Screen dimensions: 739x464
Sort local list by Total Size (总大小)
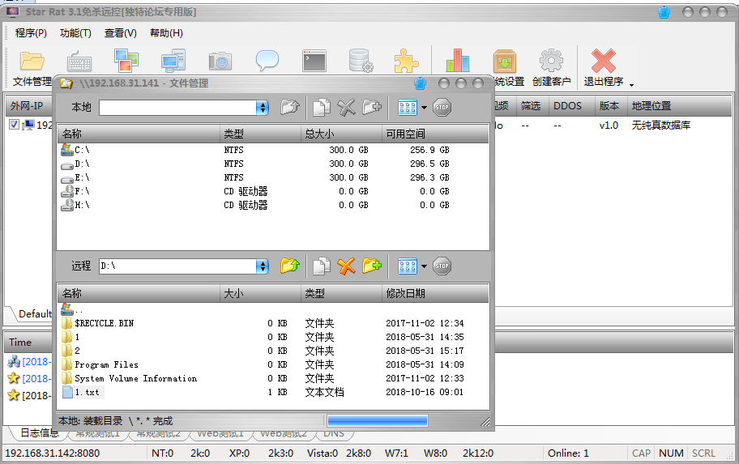pyautogui.click(x=341, y=134)
